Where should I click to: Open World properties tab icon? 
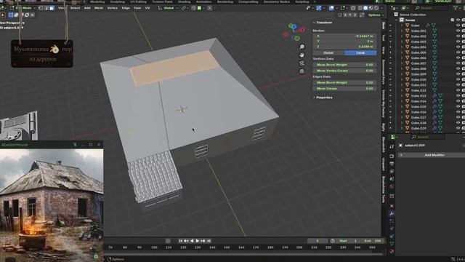coord(392,186)
